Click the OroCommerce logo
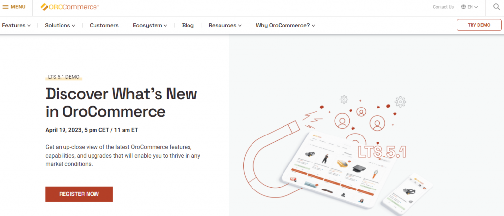Viewport: 504px width, 216px height. (70, 7)
